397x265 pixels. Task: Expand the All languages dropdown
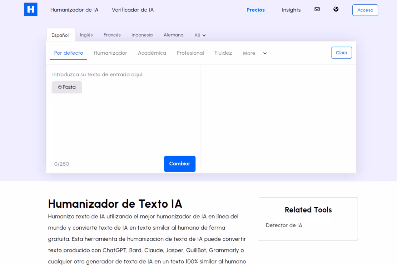pos(200,35)
